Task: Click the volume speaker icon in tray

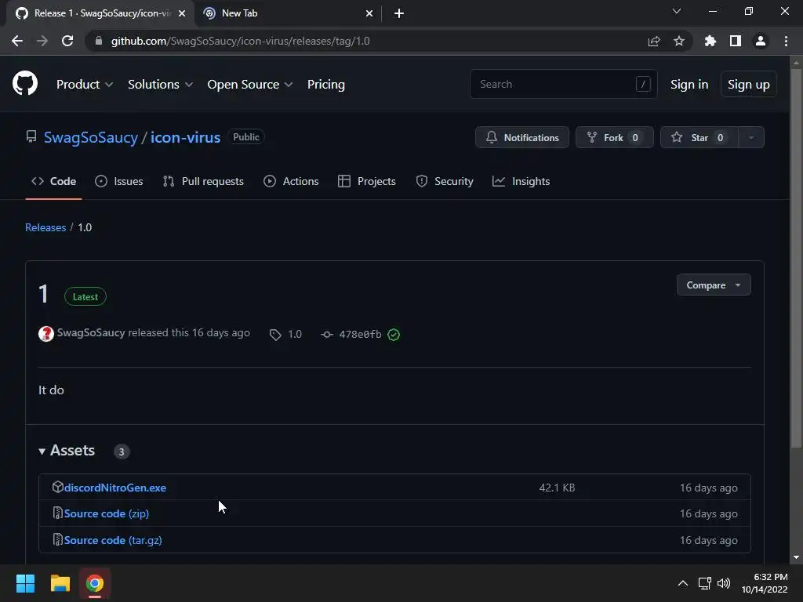Action: tap(724, 583)
